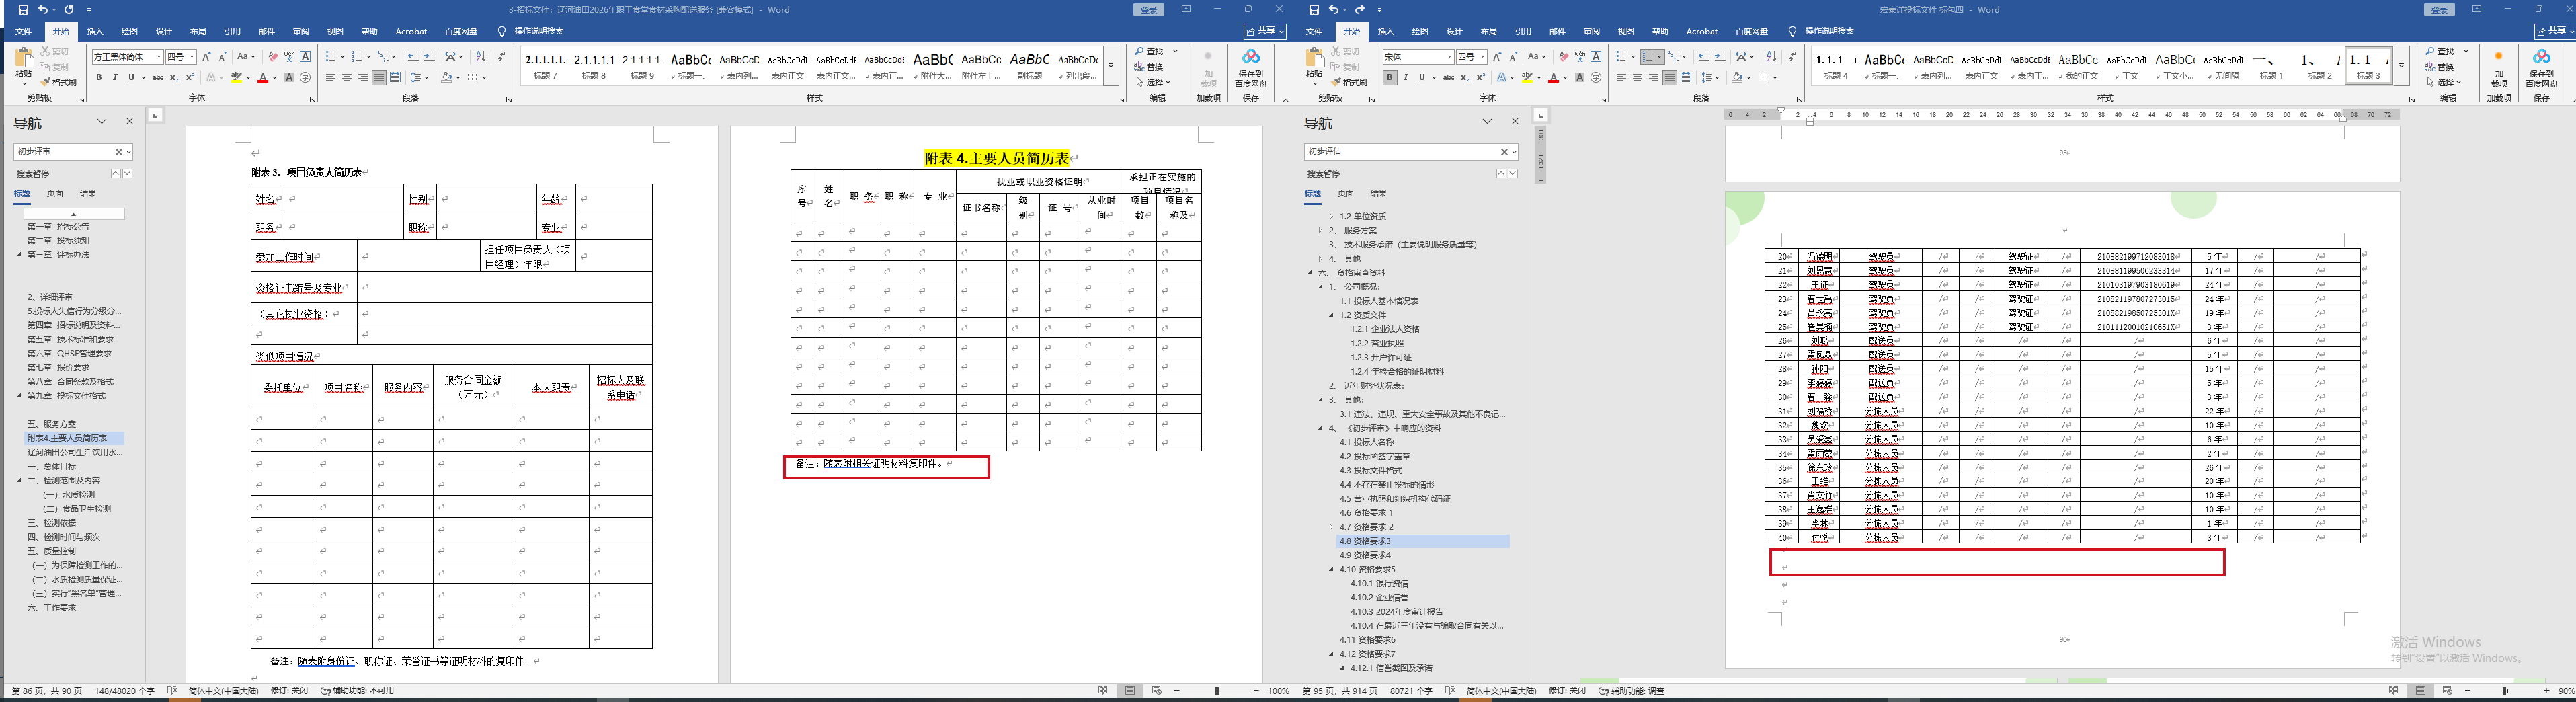Screen dimensions: 2576x702
Task: Click zoom slider in left Word status bar
Action: pyautogui.click(x=1217, y=691)
